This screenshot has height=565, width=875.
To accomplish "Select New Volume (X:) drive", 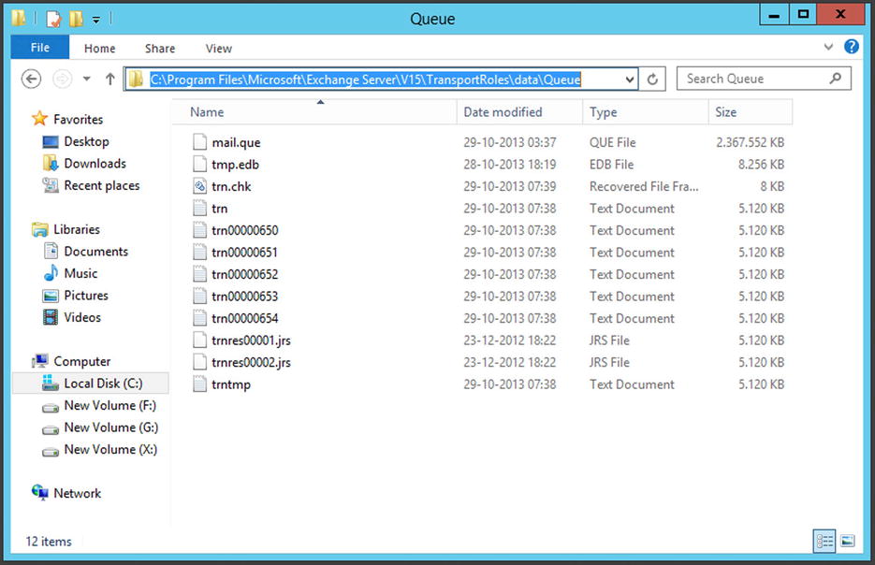I will tap(110, 449).
